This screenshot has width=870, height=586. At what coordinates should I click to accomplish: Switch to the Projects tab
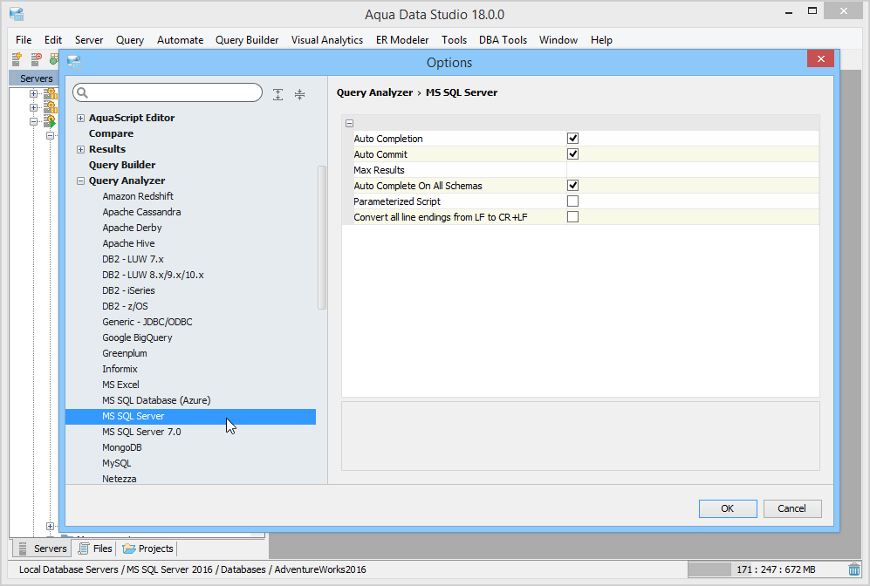coord(148,549)
